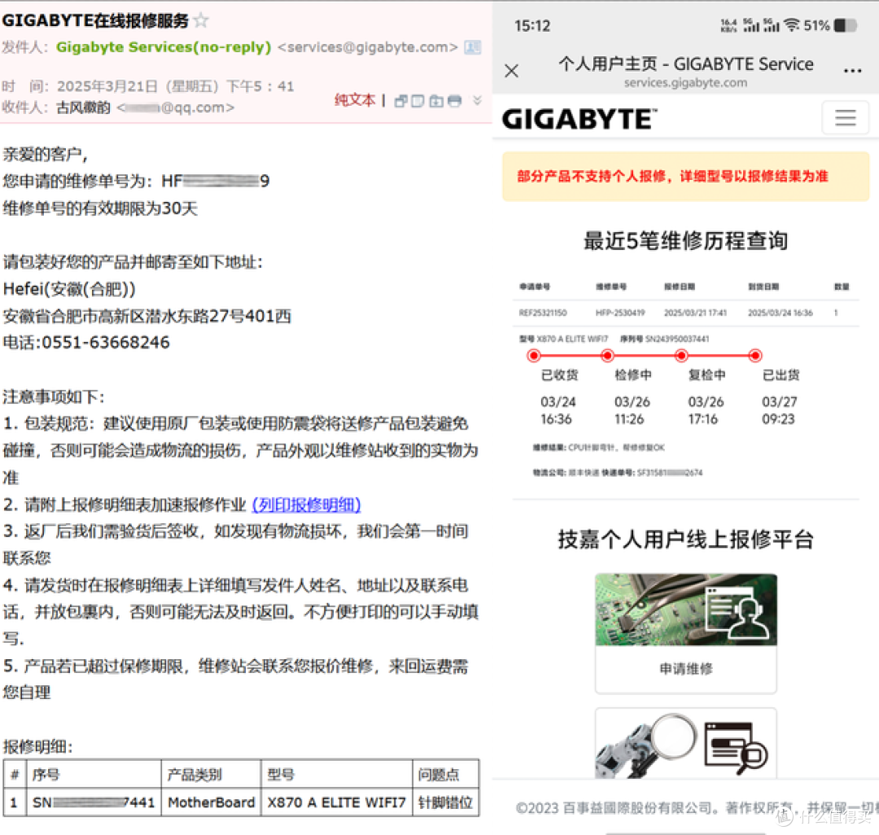Close the GIGABYTE Service browser page
Screen dimensions: 879x835
point(511,71)
